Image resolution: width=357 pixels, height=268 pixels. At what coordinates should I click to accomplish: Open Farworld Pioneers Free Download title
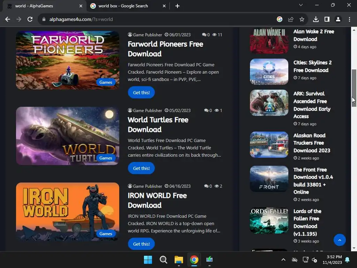click(x=166, y=49)
